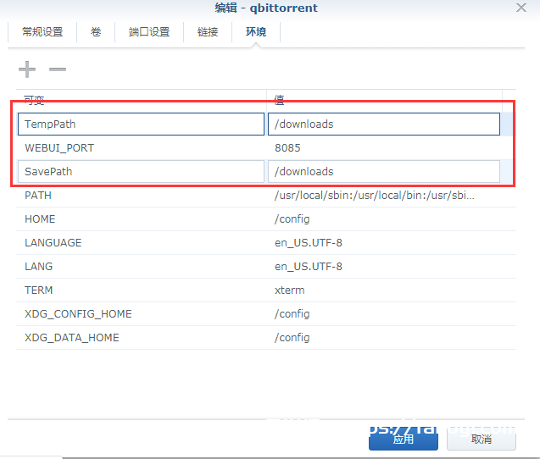The width and height of the screenshot is (540, 459).
Task: Select the XDG_DATA_HOME variable name
Action: tap(72, 338)
